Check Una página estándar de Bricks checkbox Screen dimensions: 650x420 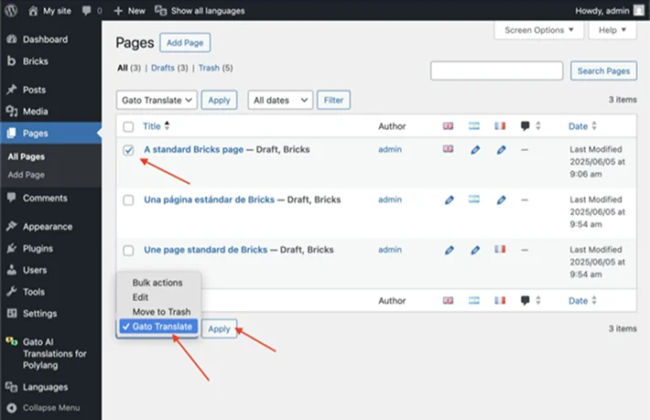[x=128, y=200]
